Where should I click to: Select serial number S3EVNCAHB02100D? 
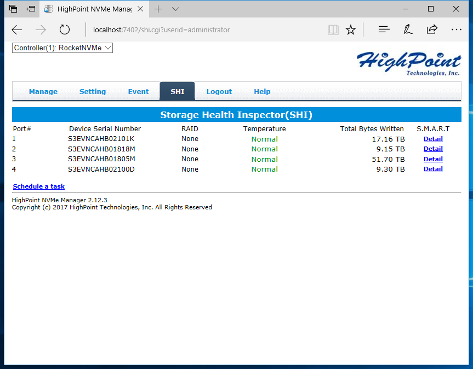coord(101,169)
